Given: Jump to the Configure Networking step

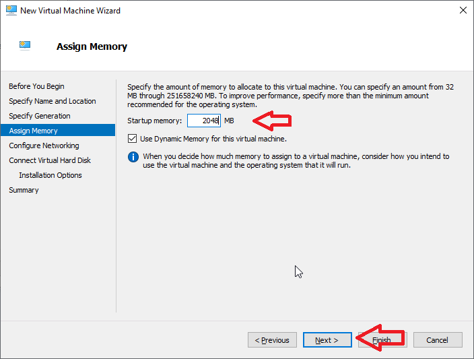Looking at the screenshot, I should click(44, 145).
